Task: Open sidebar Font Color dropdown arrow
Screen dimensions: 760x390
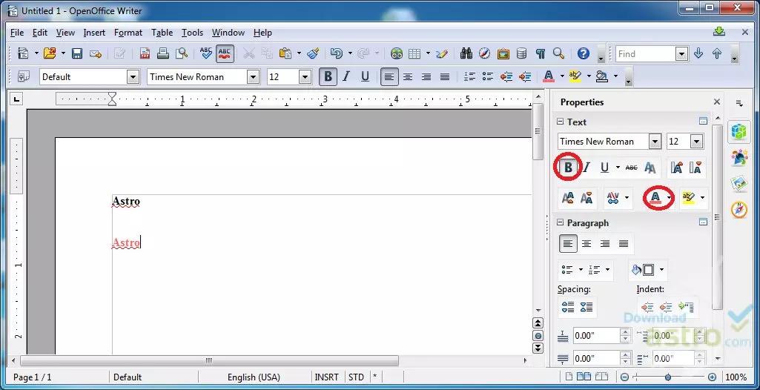Action: pyautogui.click(x=669, y=198)
